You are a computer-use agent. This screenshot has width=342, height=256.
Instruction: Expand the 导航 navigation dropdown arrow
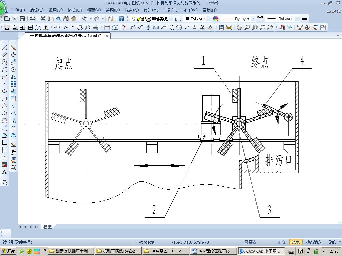click(340, 242)
